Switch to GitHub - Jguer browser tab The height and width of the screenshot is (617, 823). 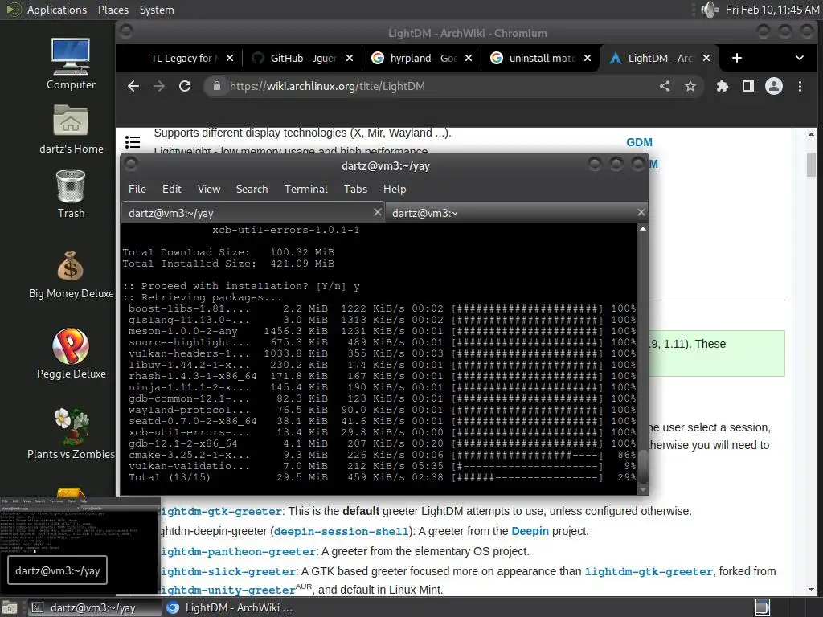coord(302,58)
